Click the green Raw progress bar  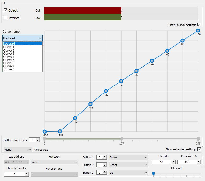click(x=83, y=17)
